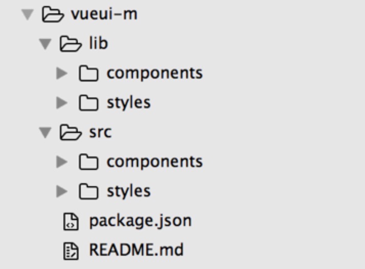This screenshot has height=269, width=365.
Task: Click the vueui-m open folder icon
Action: [52, 14]
